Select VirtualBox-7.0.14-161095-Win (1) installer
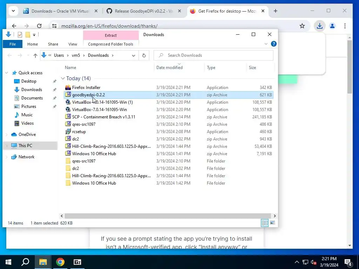This screenshot has height=269, width=359. 102,102
